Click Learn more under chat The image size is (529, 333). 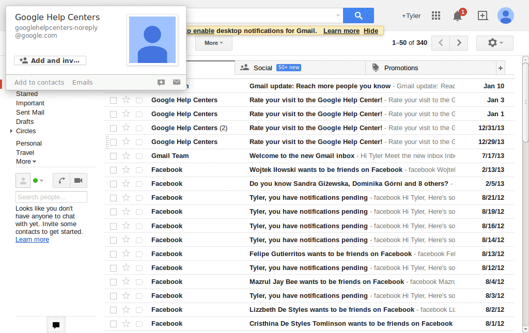pyautogui.click(x=32, y=240)
